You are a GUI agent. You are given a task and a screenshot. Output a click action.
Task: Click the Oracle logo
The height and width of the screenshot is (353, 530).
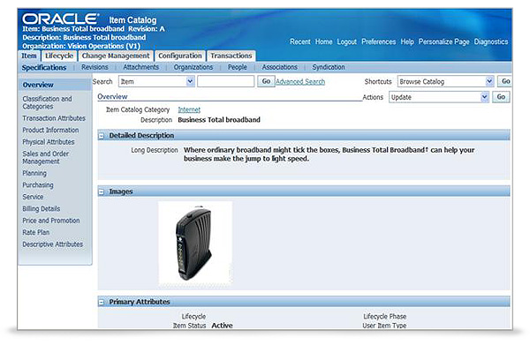[x=60, y=19]
